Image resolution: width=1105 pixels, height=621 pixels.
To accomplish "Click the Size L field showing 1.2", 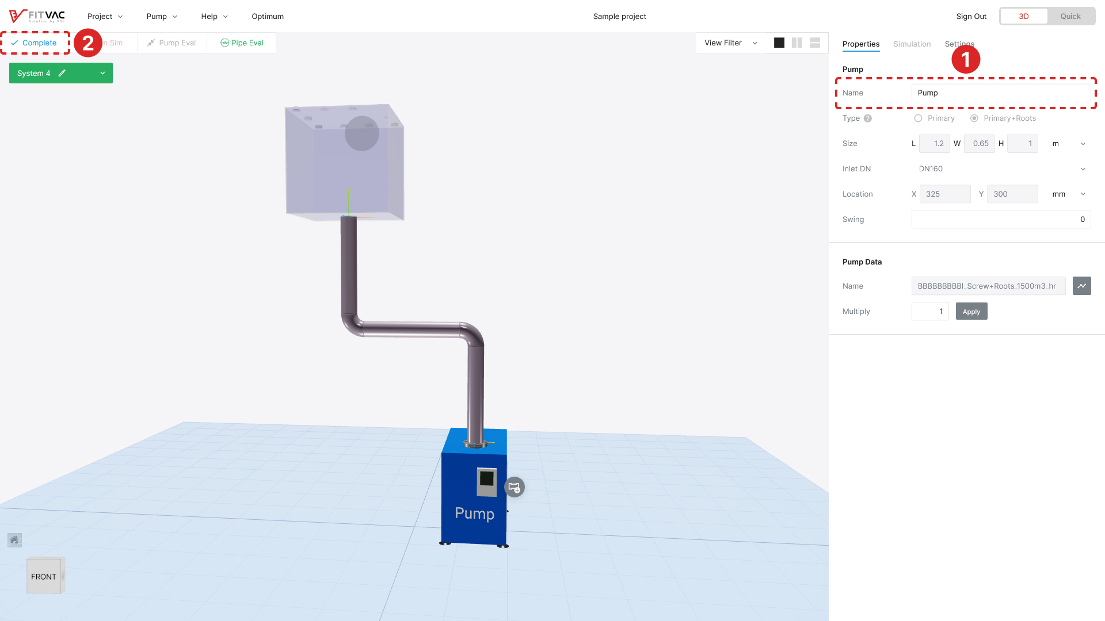I will click(x=934, y=144).
